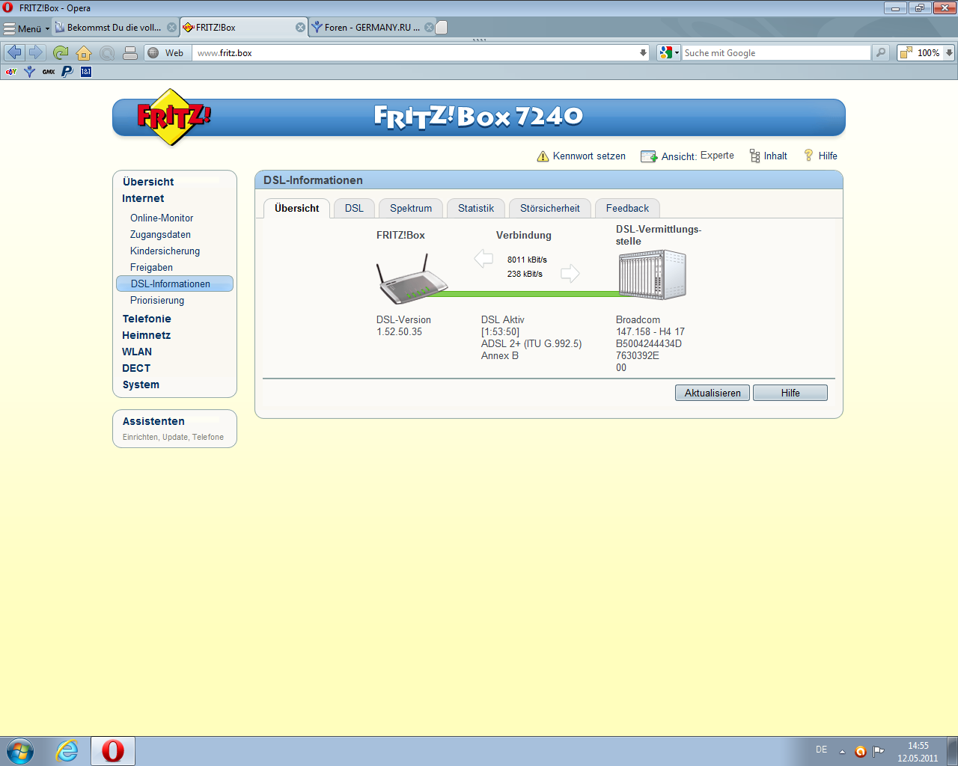
Task: Click the grayed-out wand icon next to home
Action: tap(107, 53)
